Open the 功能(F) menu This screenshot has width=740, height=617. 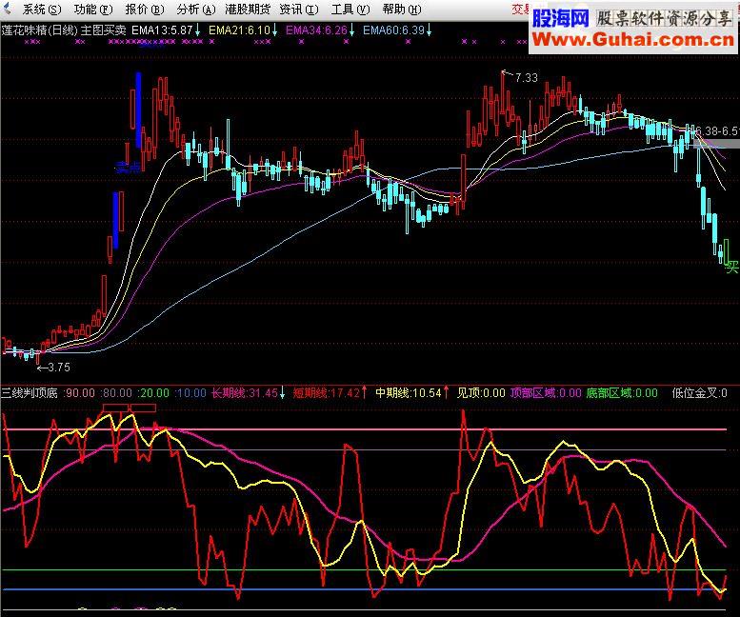point(93,9)
